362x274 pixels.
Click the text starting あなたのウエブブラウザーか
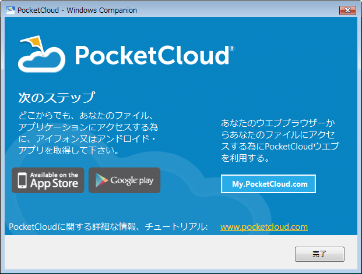[x=280, y=141]
